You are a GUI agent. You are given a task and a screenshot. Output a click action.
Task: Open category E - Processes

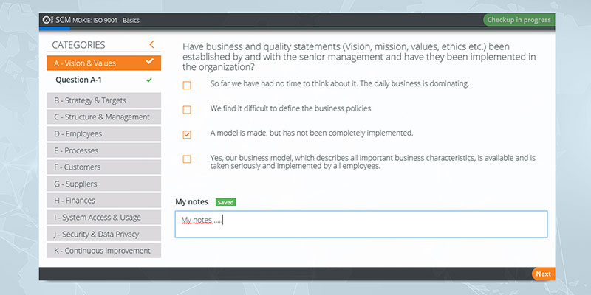(x=103, y=150)
